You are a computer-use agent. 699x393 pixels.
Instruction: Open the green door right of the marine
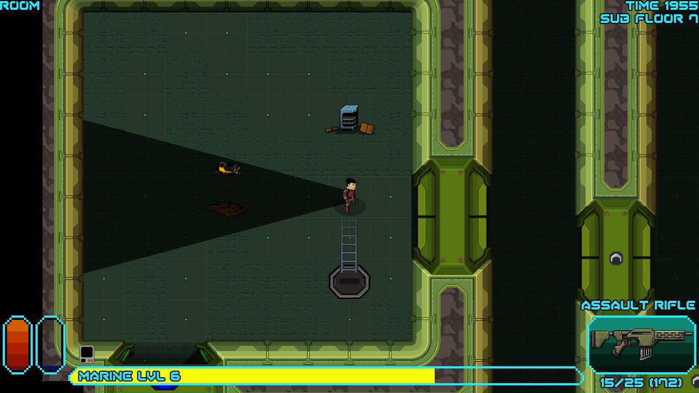coord(452,216)
